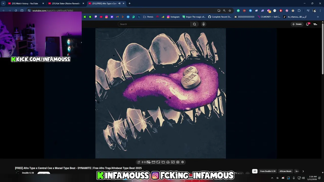Click the screenshot camera icon under video

178,162
